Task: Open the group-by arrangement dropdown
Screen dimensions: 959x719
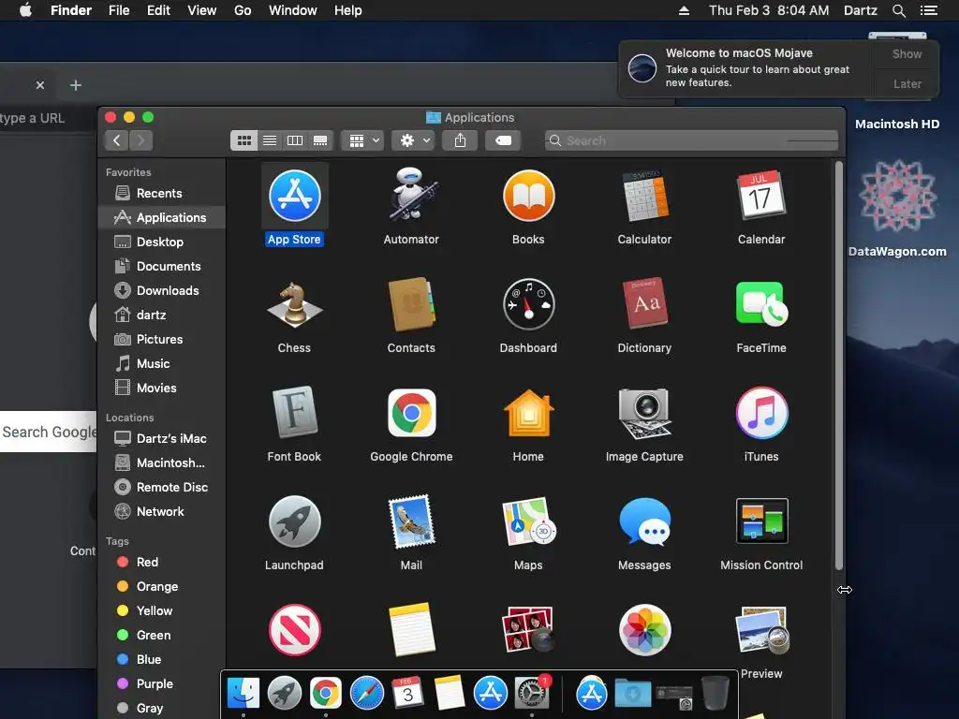Action: point(362,140)
